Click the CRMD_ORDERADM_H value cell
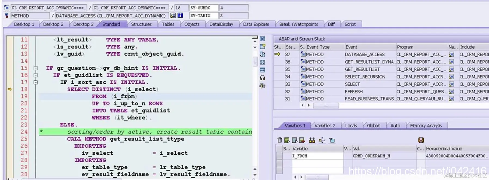 click(384, 156)
